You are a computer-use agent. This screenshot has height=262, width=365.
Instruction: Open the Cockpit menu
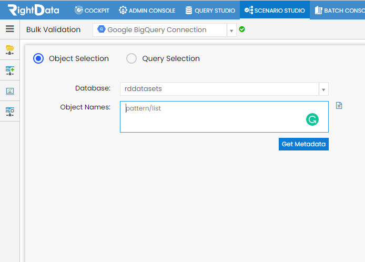click(92, 10)
